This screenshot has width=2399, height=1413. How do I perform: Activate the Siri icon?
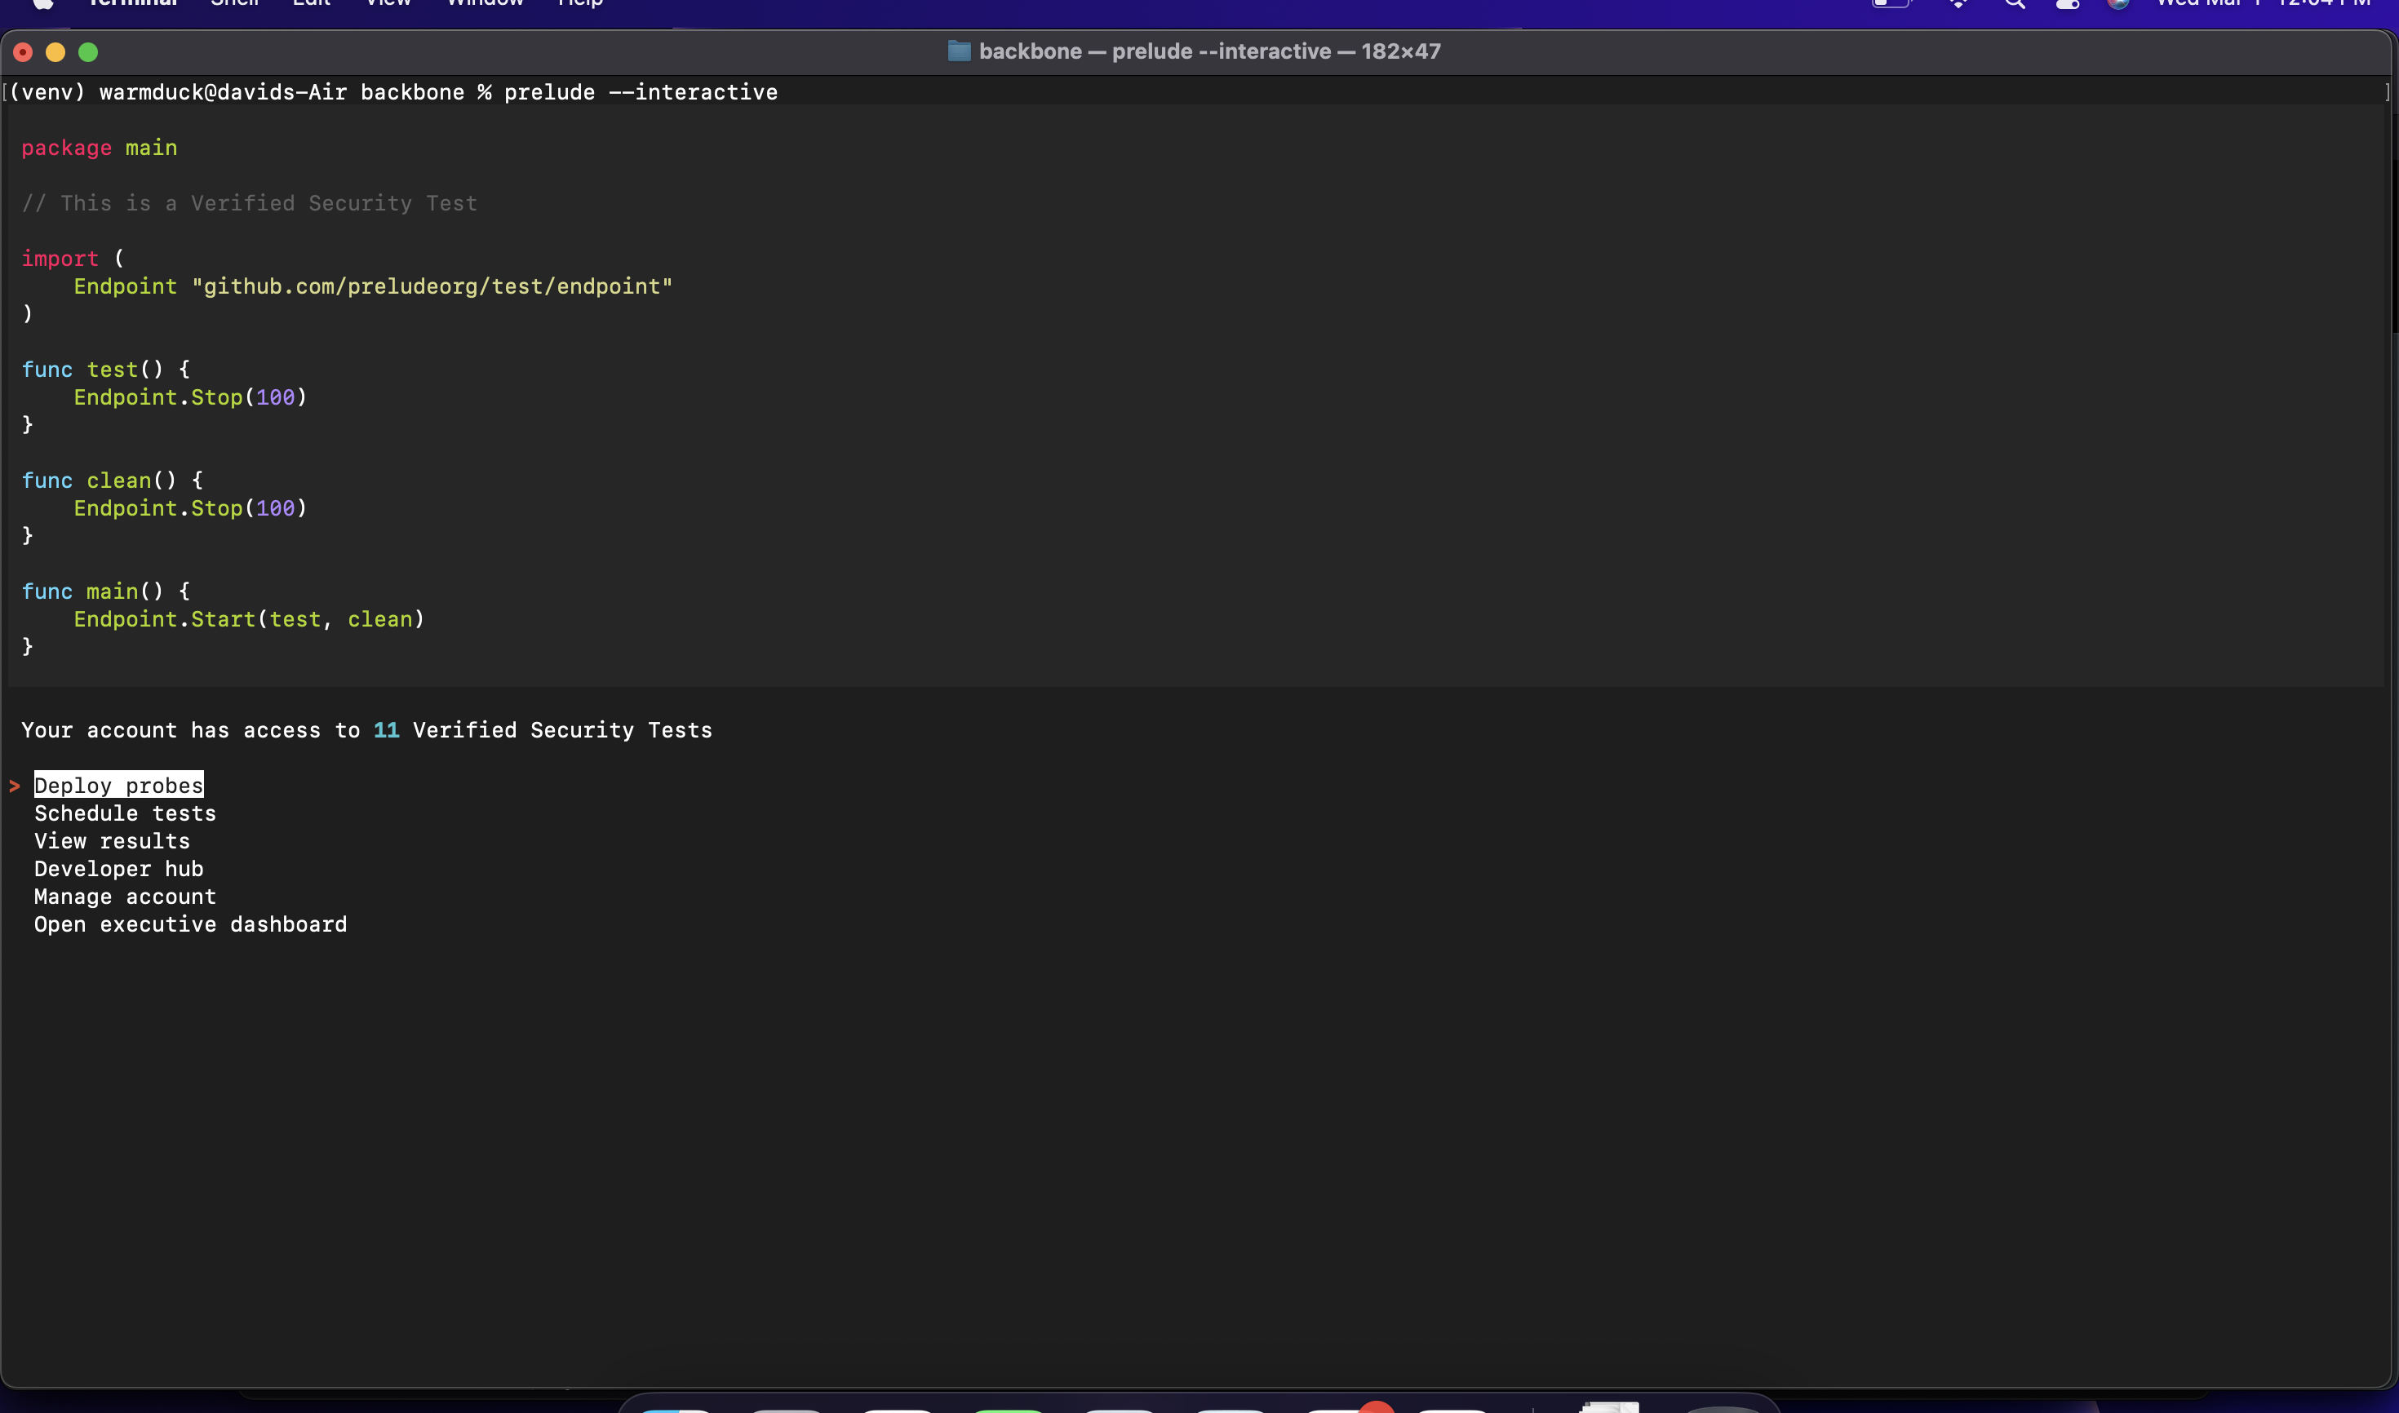pos(2118,3)
